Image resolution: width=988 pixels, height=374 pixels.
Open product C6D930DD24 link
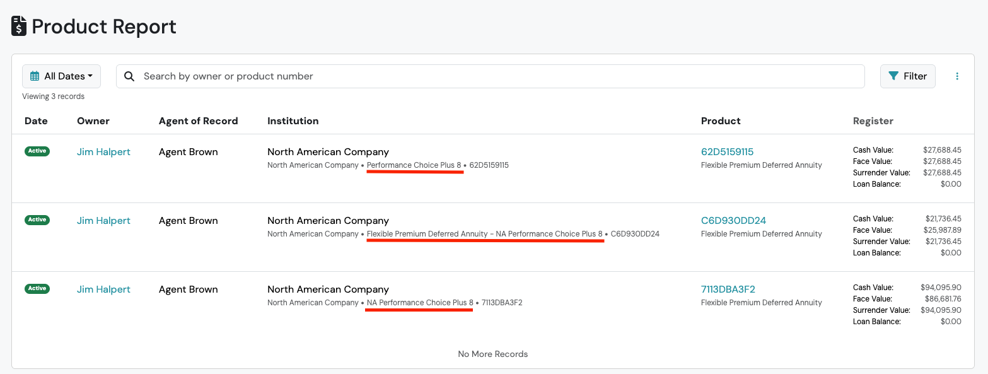(x=733, y=221)
